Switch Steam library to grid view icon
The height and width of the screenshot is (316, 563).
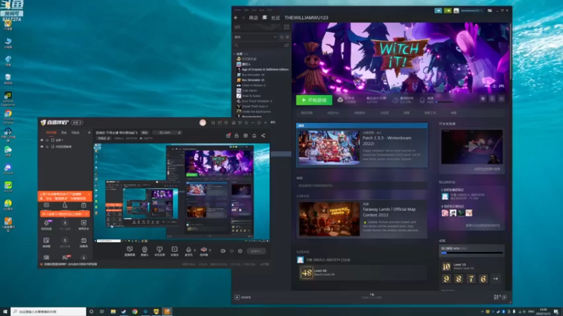click(286, 27)
